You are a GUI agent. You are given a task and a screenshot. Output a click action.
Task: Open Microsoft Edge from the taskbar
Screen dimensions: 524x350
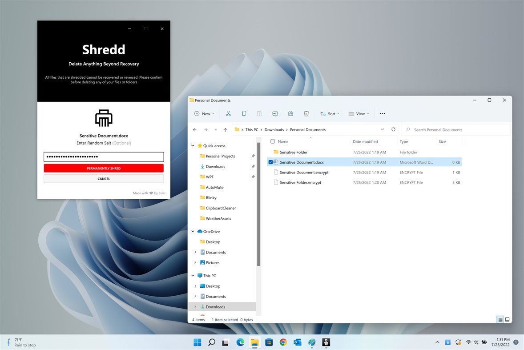(239, 342)
